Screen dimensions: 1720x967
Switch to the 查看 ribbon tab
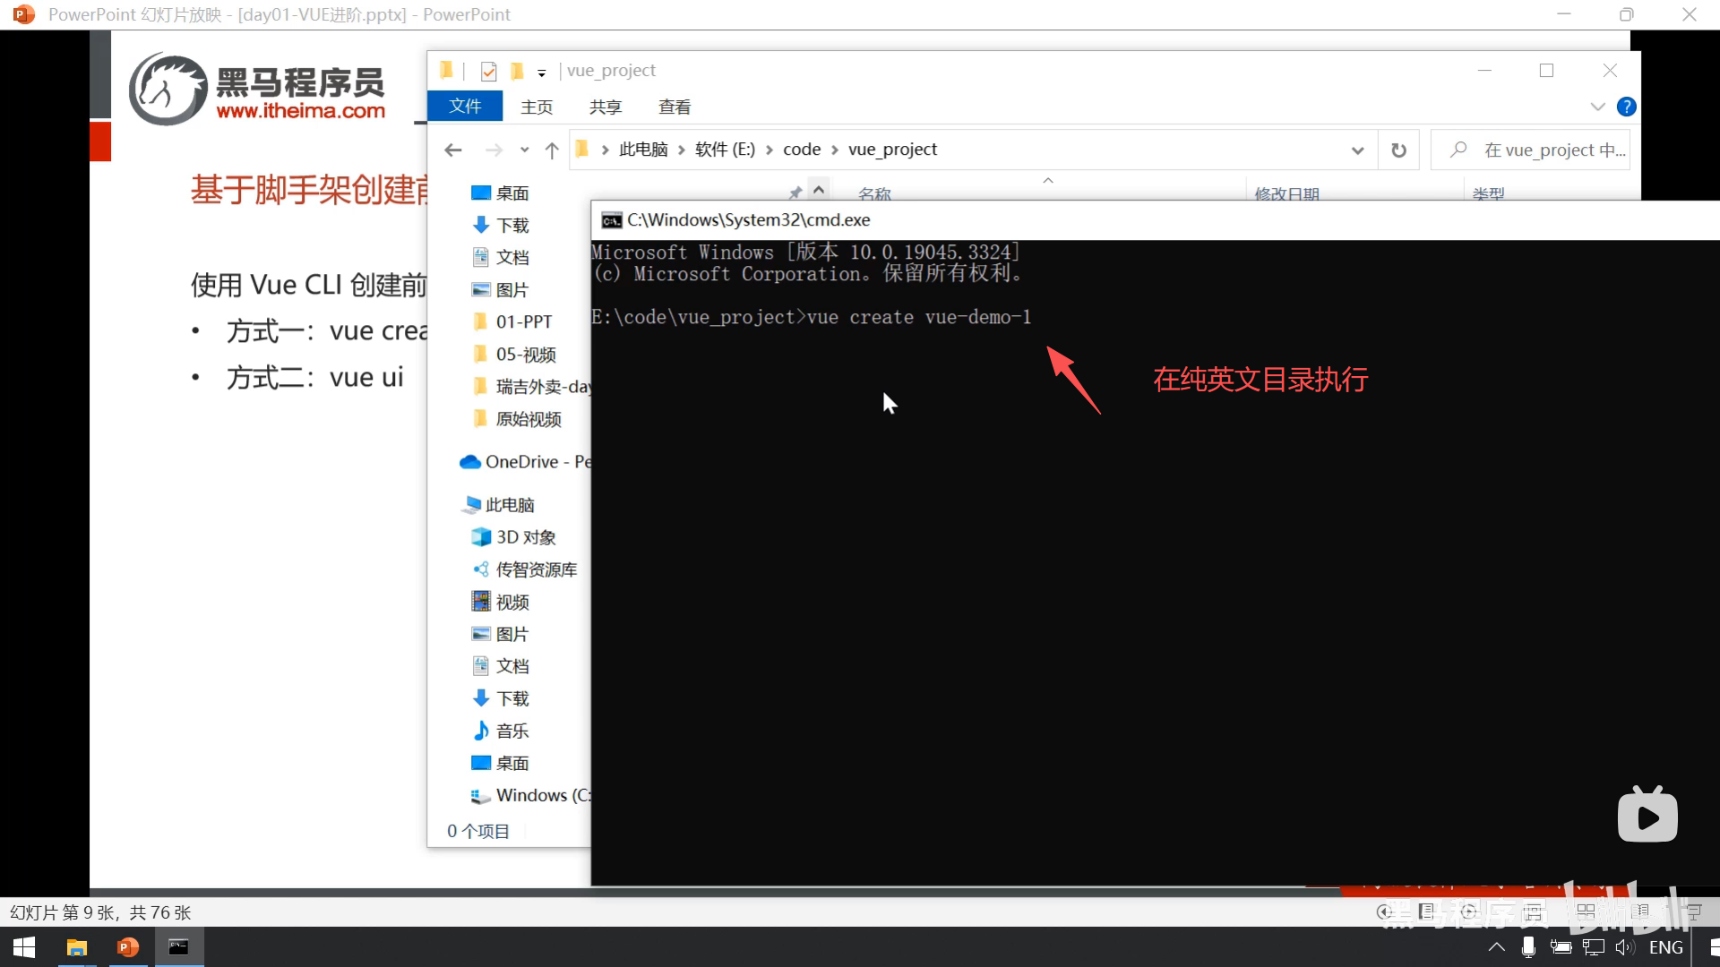(x=674, y=107)
